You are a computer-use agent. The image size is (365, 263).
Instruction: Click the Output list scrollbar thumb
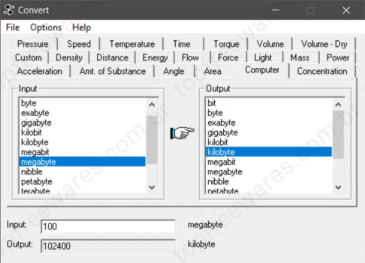point(338,135)
